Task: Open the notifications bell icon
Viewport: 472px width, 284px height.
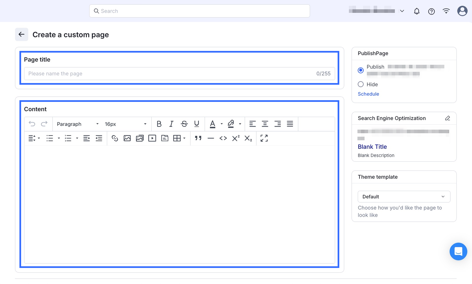Action: pyautogui.click(x=416, y=11)
